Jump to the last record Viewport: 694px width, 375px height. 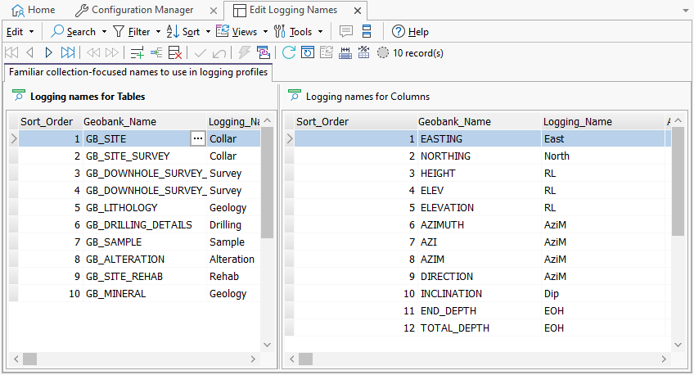(68, 53)
